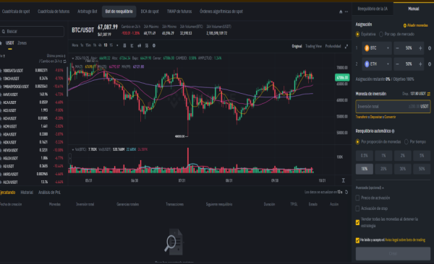Viewport: 434px width, 264px height.
Task: Switch chart to Trading View
Action: click(314, 46)
